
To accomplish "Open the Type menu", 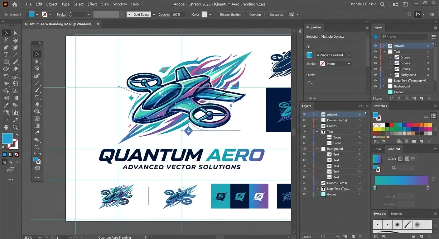I will pyautogui.click(x=65, y=4).
